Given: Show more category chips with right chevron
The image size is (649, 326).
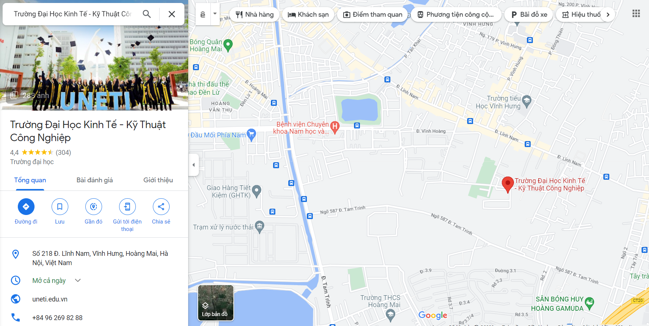Looking at the screenshot, I should 608,14.
